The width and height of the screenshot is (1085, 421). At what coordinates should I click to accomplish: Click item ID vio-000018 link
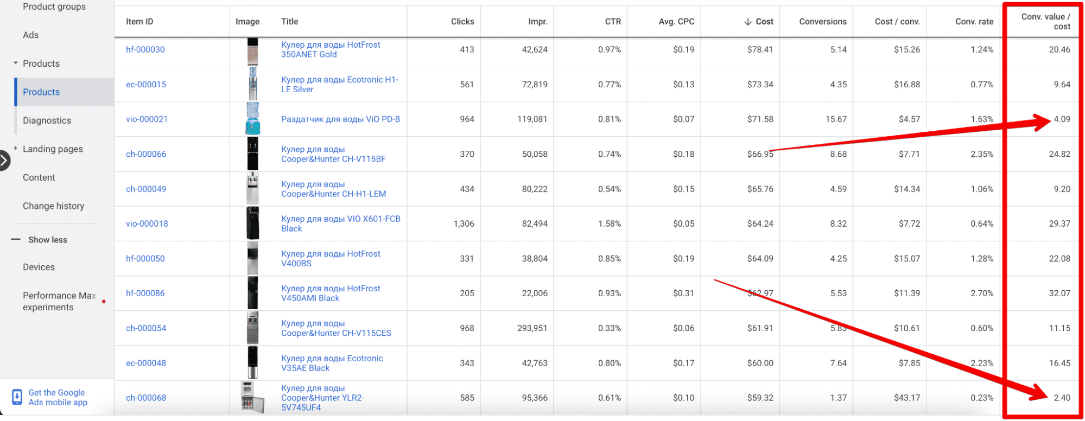[x=147, y=224]
